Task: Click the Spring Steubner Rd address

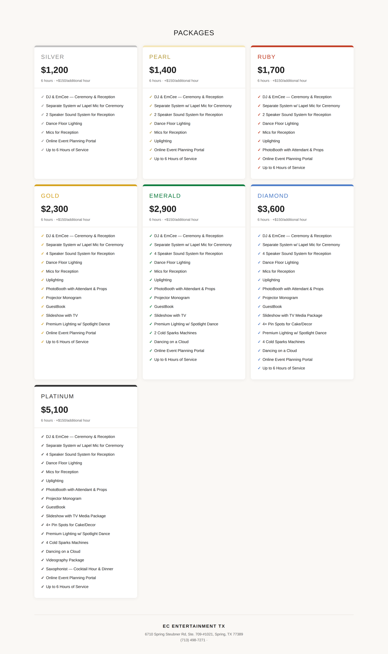Action: [194, 634]
